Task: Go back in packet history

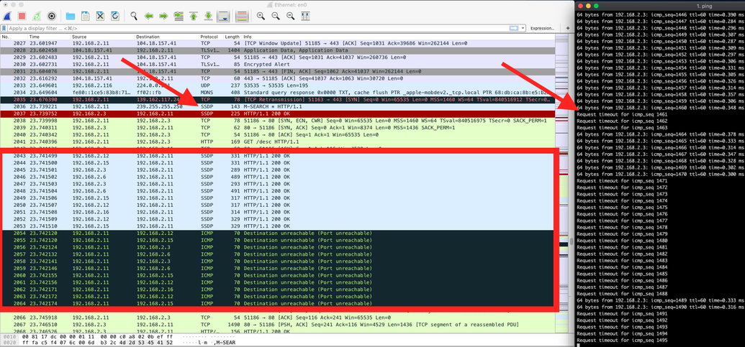Action: tap(149, 16)
